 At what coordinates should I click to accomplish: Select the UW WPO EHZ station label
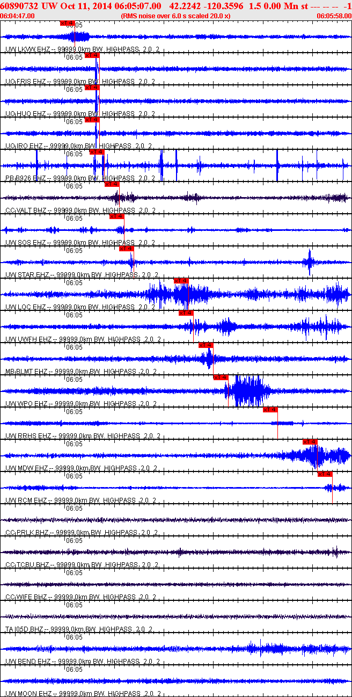coord(80,404)
